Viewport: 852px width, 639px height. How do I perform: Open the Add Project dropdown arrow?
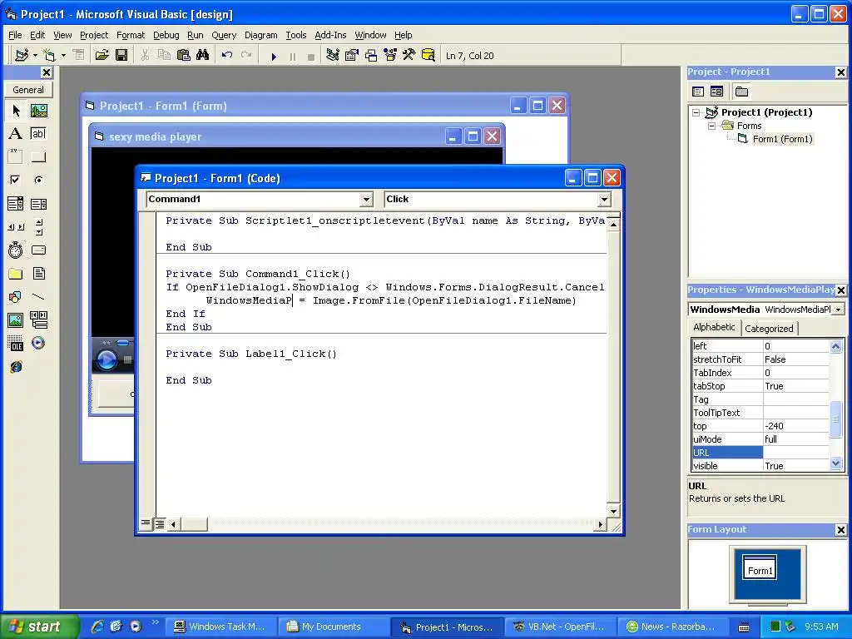click(35, 56)
